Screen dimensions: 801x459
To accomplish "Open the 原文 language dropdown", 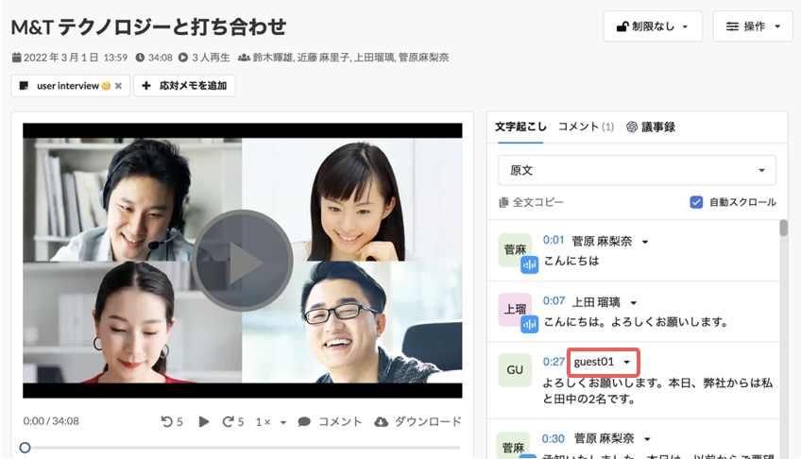I will coord(637,171).
